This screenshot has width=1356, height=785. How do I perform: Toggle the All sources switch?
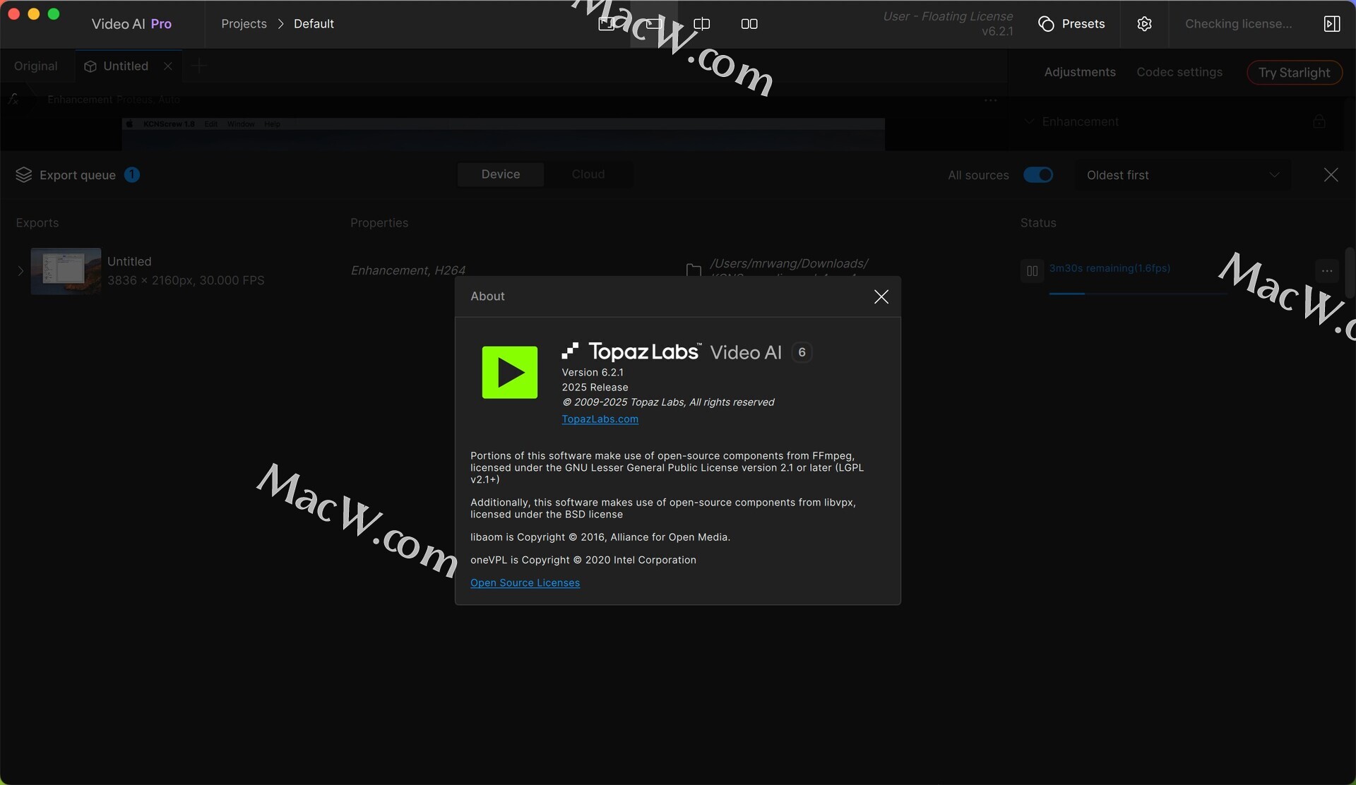pos(1038,175)
